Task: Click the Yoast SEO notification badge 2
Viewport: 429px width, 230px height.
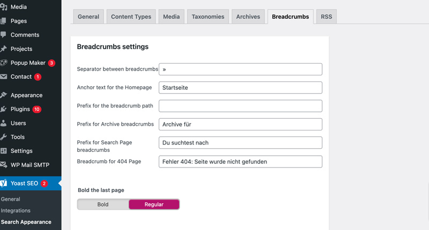Action: point(44,183)
